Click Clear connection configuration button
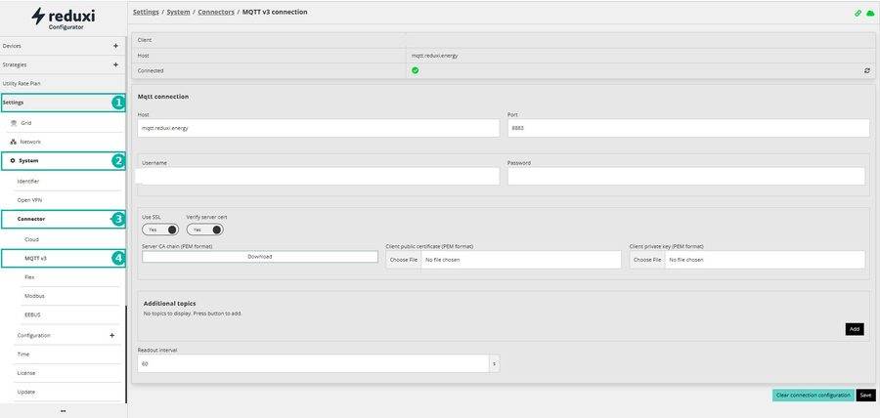Screen dimensions: 880x418 [813, 395]
